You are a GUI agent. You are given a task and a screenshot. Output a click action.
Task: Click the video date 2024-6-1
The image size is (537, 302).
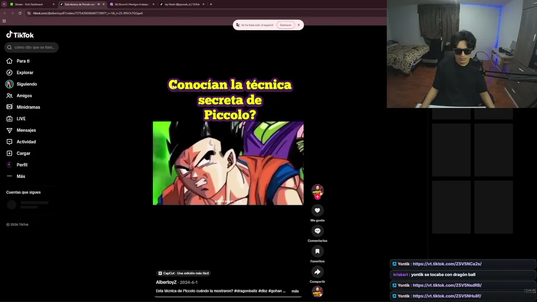click(x=189, y=283)
